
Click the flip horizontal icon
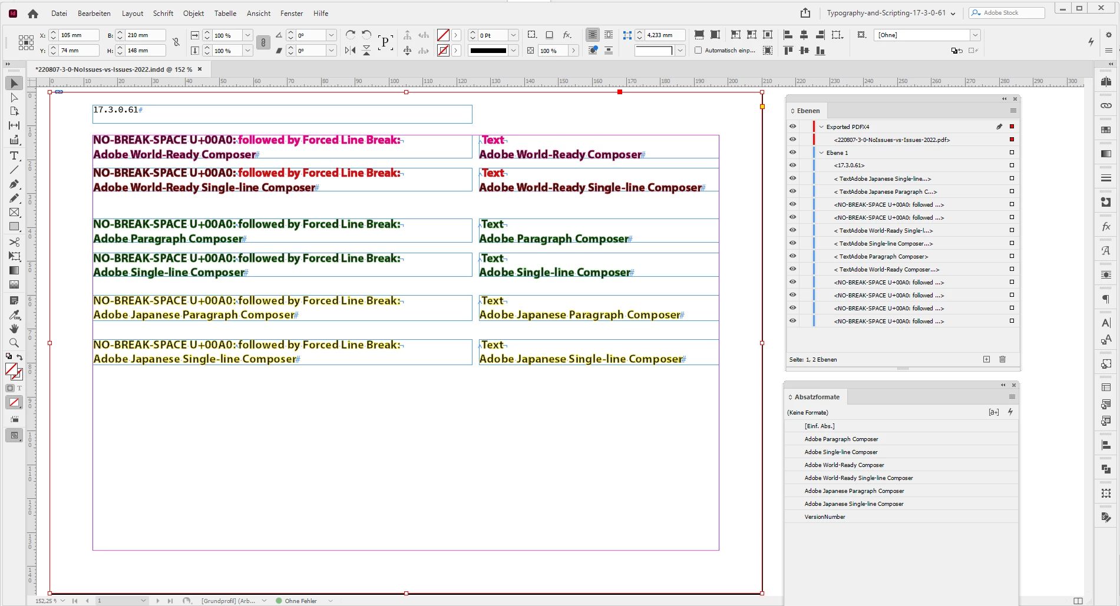pos(350,51)
